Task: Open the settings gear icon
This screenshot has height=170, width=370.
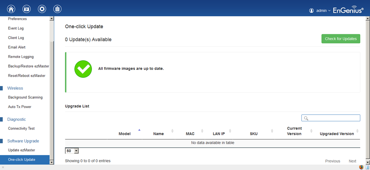Action: [42, 9]
